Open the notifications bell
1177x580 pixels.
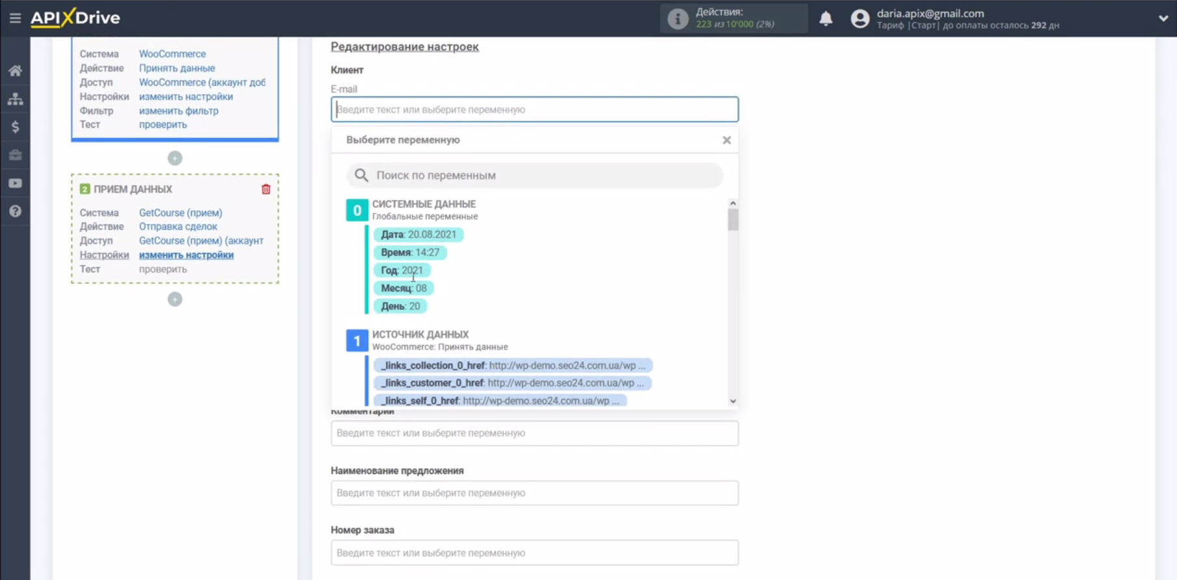826,18
